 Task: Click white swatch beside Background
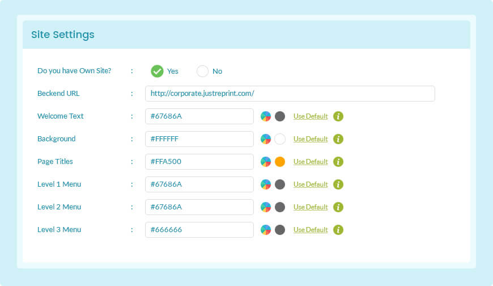[x=280, y=139]
